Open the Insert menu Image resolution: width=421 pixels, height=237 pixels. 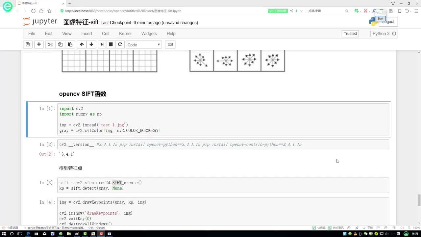click(87, 34)
